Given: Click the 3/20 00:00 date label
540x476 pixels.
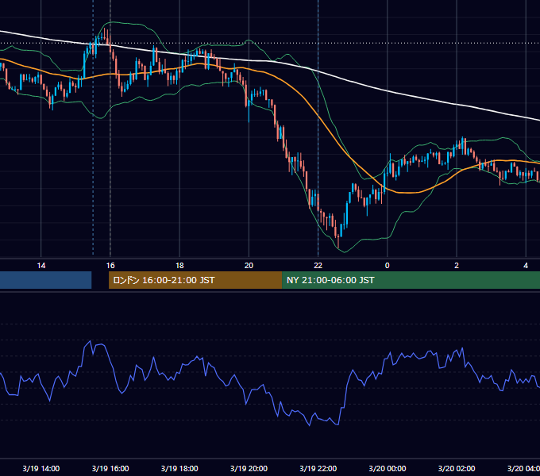Looking at the screenshot, I should tap(387, 468).
